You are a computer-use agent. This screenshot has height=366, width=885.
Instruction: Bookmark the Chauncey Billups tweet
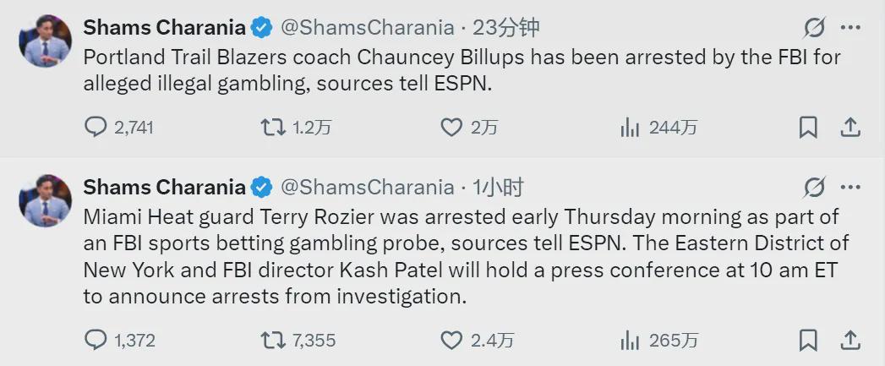click(808, 127)
